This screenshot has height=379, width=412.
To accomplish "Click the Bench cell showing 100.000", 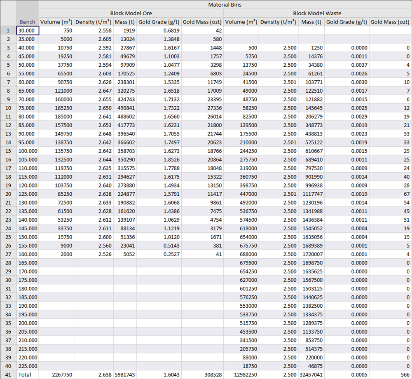I will point(28,151).
